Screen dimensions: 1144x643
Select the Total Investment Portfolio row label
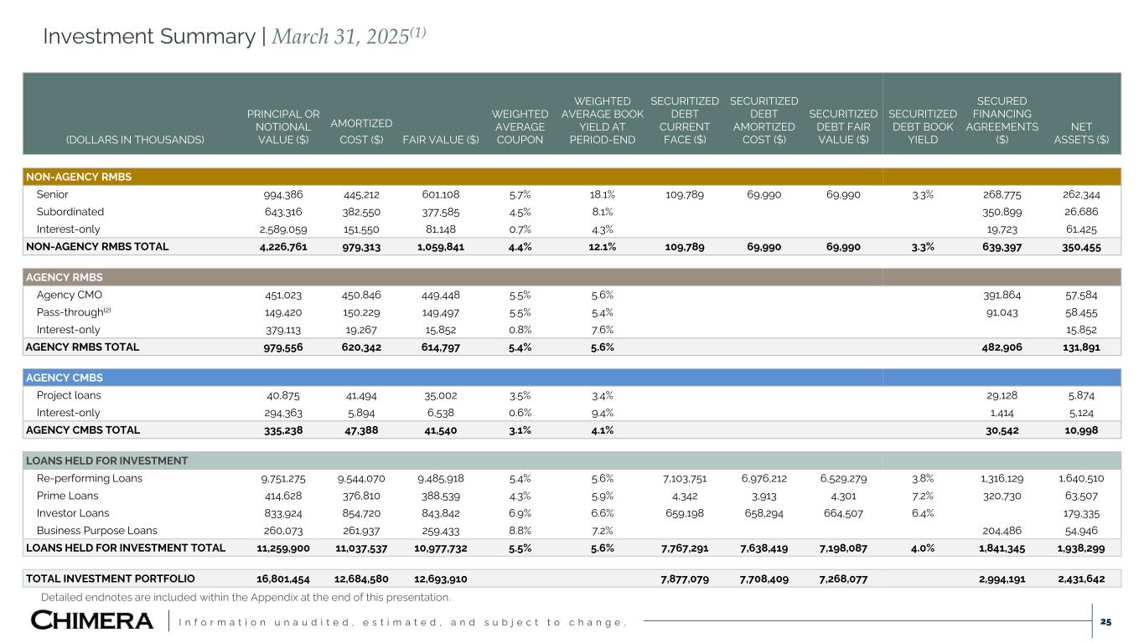pyautogui.click(x=111, y=579)
